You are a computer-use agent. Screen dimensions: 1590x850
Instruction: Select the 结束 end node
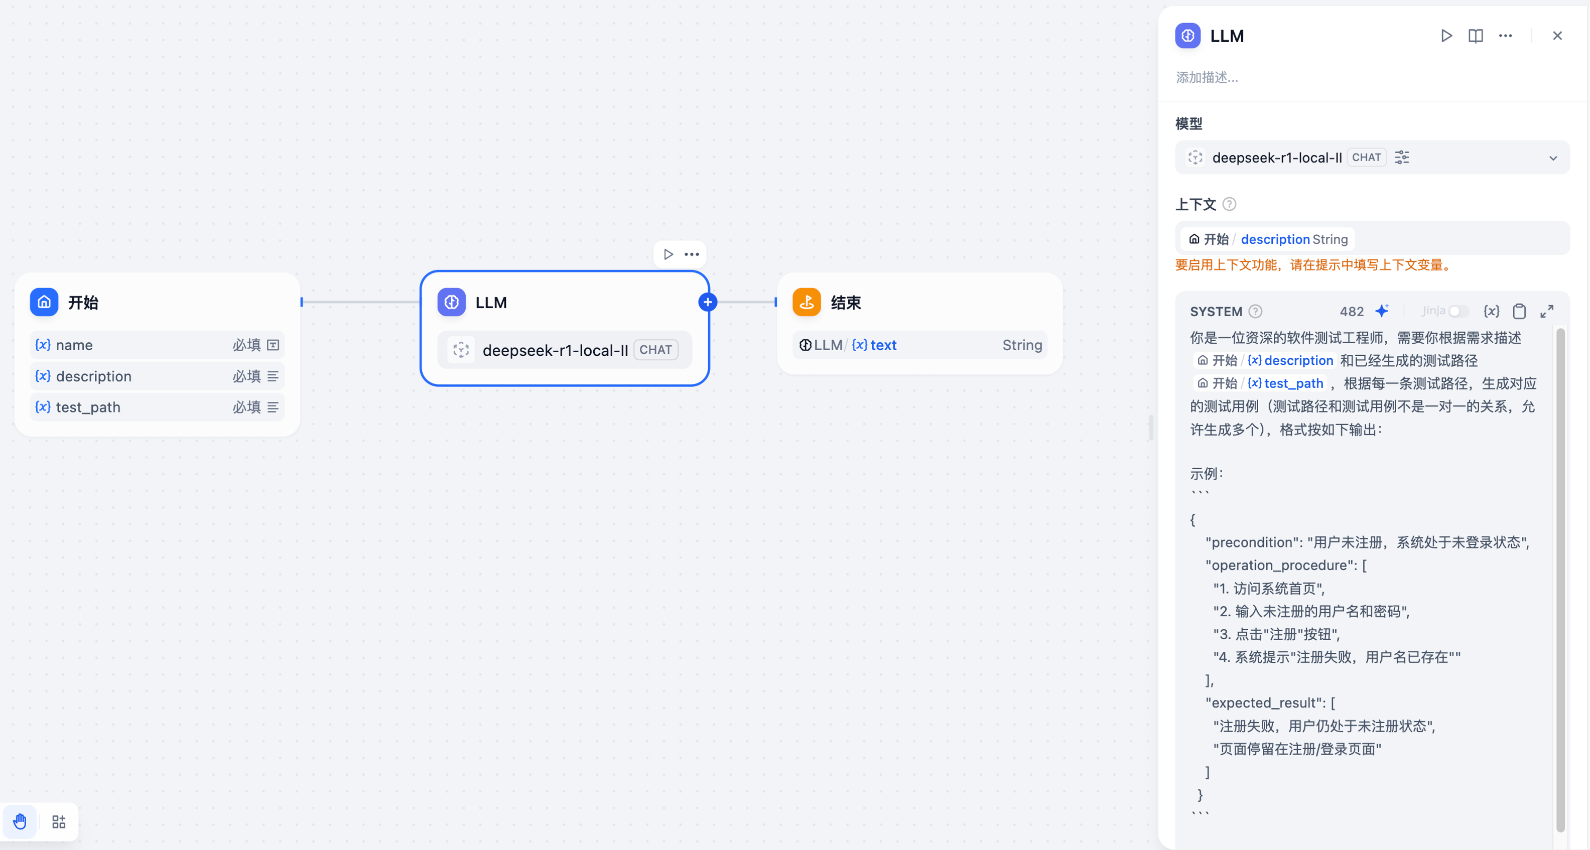click(919, 324)
